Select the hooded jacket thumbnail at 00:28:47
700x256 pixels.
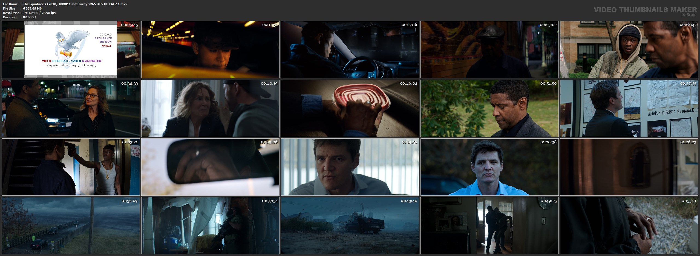click(x=629, y=50)
